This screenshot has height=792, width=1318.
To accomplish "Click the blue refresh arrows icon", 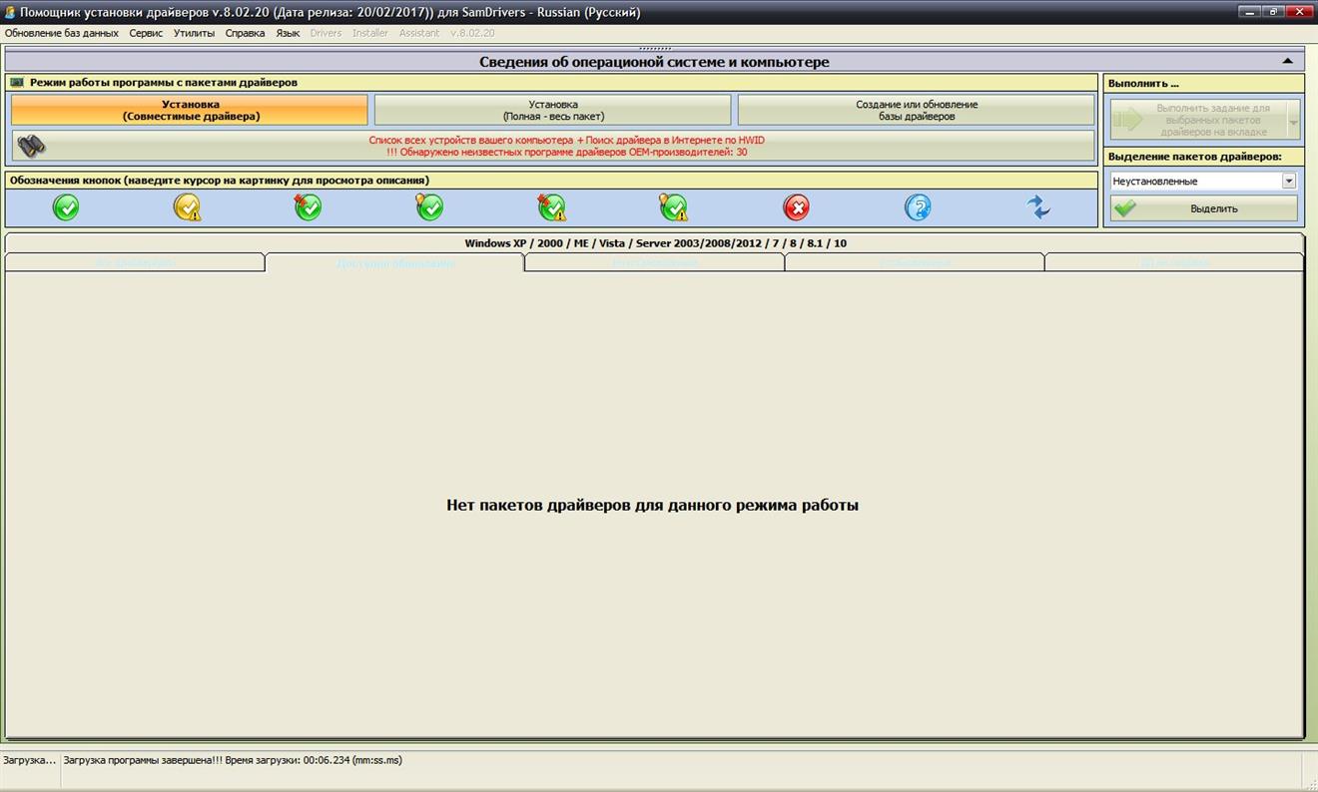I will point(1038,207).
